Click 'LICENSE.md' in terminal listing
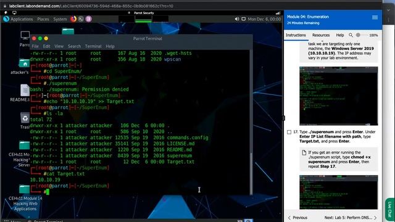395x222 pixels. click(x=181, y=144)
